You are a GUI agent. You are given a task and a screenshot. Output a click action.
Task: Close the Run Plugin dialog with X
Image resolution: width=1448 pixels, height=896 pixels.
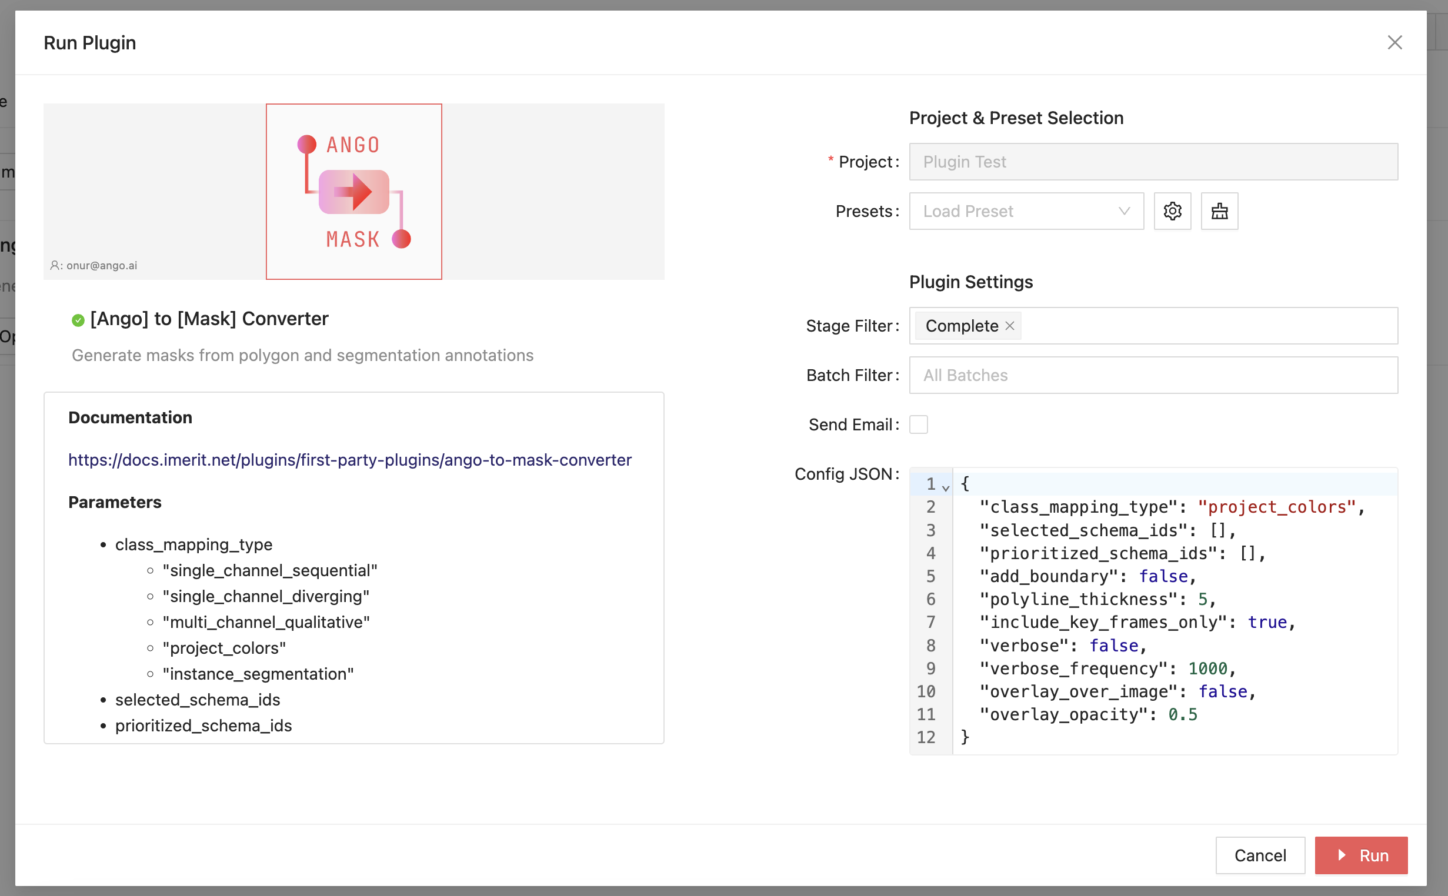pyautogui.click(x=1394, y=43)
